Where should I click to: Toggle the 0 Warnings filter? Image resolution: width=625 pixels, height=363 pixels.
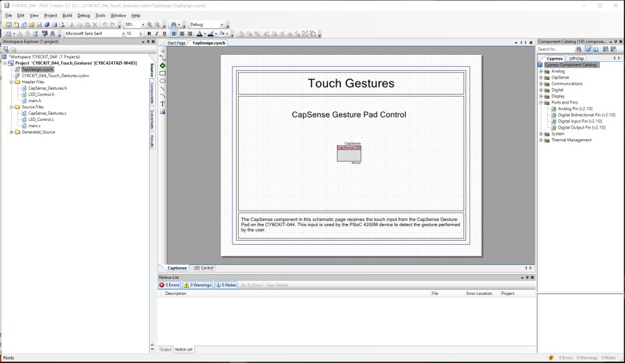(197, 285)
